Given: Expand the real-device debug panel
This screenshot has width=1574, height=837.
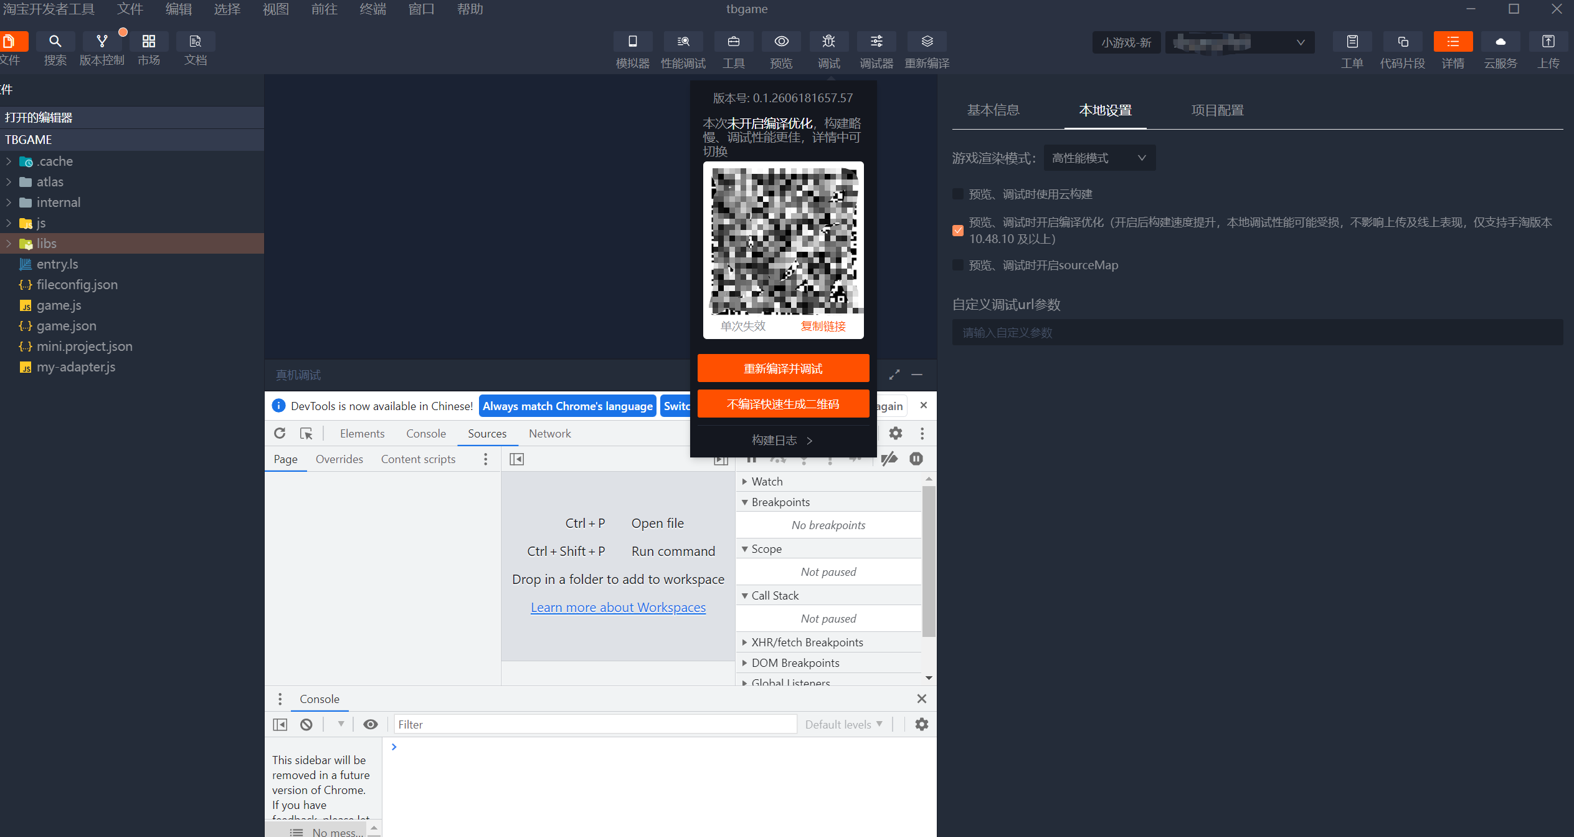Looking at the screenshot, I should click(x=894, y=375).
